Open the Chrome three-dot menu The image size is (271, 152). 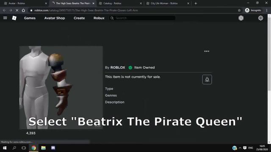pos(267,10)
